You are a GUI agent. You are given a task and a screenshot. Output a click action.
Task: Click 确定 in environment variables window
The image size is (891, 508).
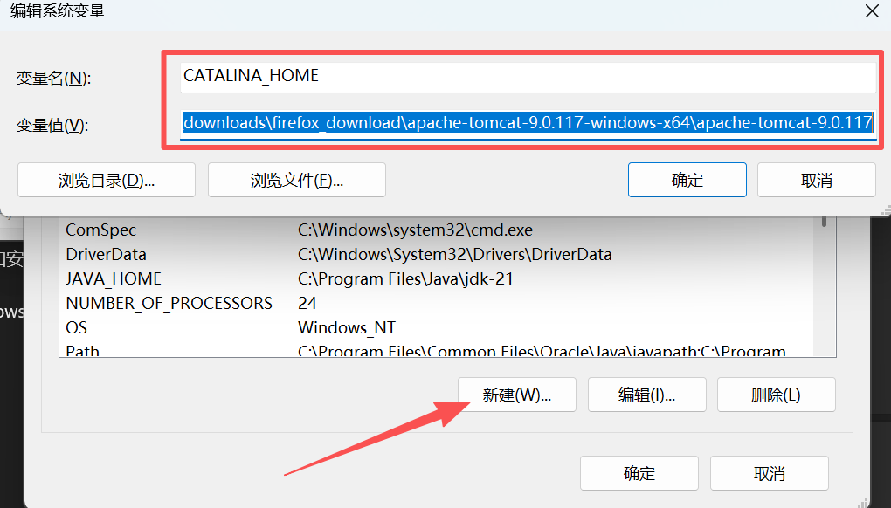(x=639, y=473)
